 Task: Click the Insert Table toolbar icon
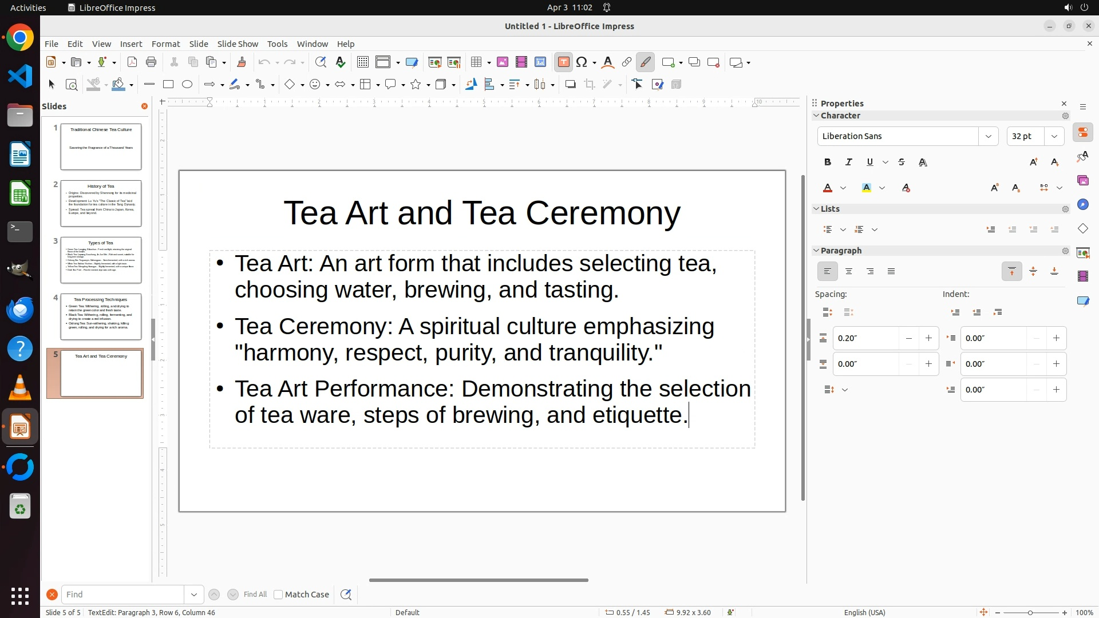pos(476,62)
